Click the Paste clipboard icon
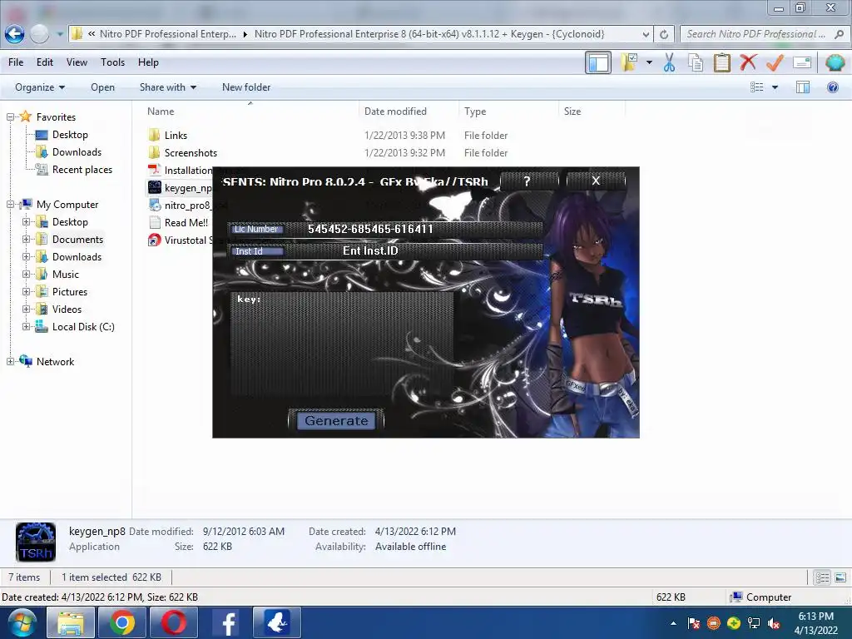This screenshot has width=852, height=639. (721, 62)
